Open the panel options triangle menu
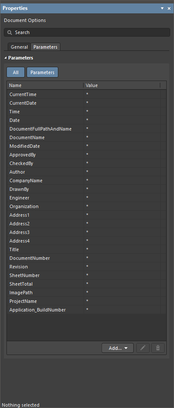The height and width of the screenshot is (408, 174). (x=162, y=8)
